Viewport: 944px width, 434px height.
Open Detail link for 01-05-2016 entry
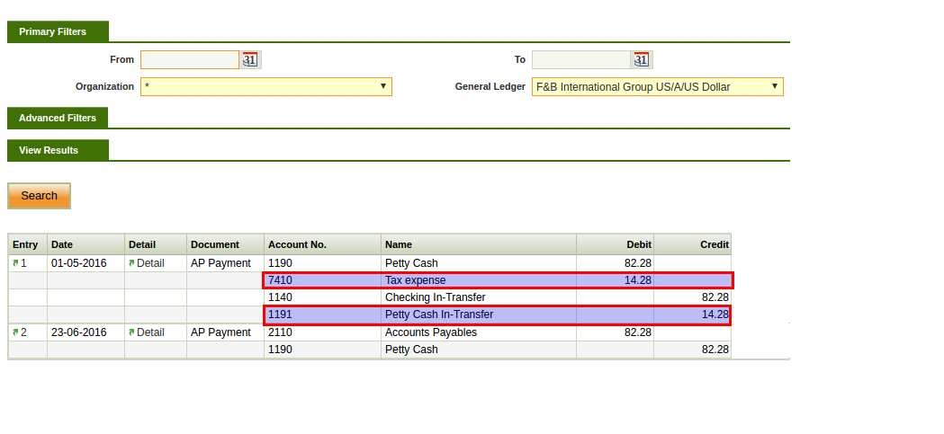pyautogui.click(x=149, y=263)
